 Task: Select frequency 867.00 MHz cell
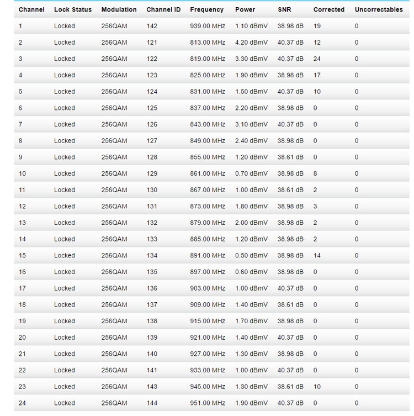click(208, 190)
